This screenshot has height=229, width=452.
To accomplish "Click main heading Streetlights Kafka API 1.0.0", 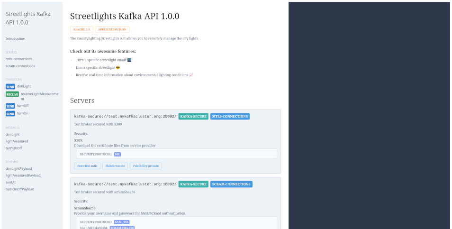I will [125, 16].
